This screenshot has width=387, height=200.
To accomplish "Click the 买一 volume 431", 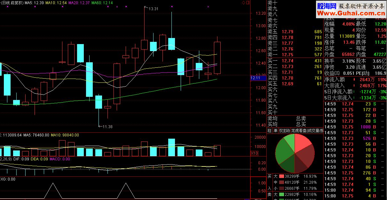I will point(318,61).
